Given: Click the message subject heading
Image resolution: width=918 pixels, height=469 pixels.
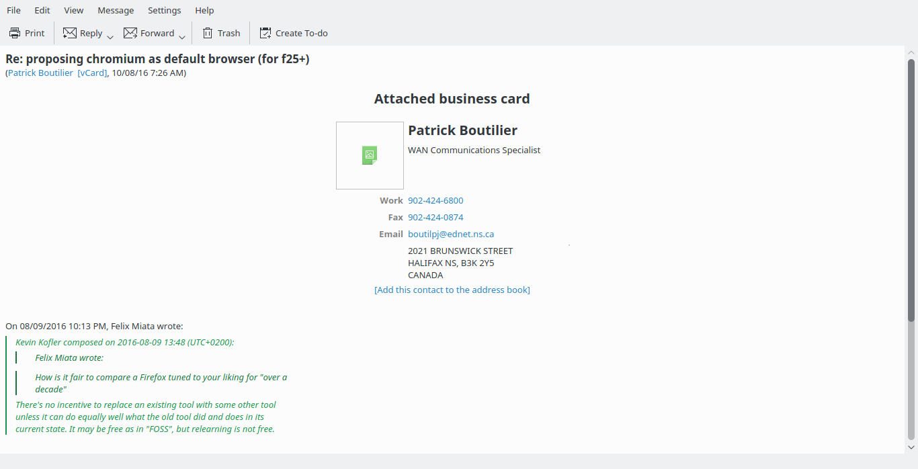Looking at the screenshot, I should [x=157, y=58].
